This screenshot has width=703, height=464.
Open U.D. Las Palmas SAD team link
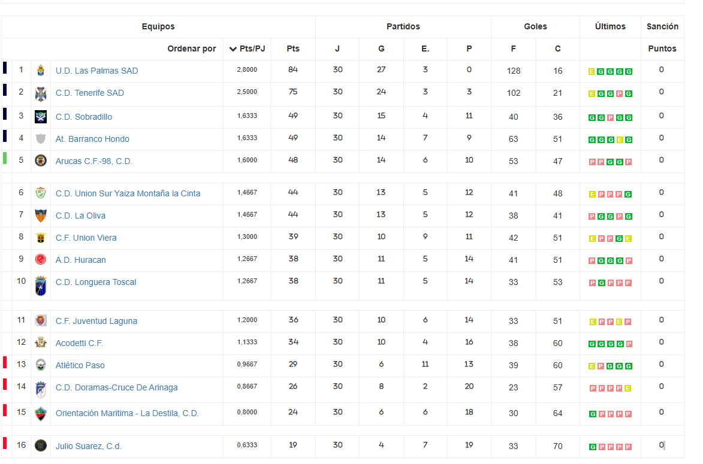point(97,71)
